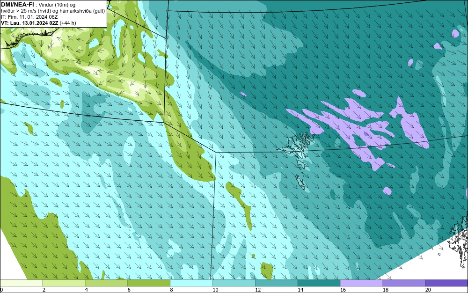Click the 16–18 m/s light purple legend swatch
The width and height of the screenshot is (468, 293).
pos(361,283)
